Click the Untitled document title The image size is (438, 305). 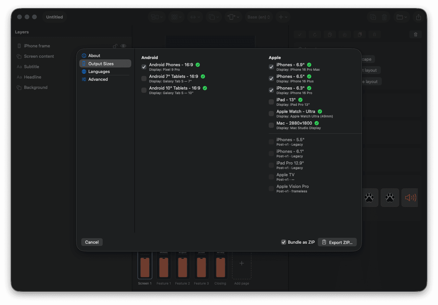(55, 17)
